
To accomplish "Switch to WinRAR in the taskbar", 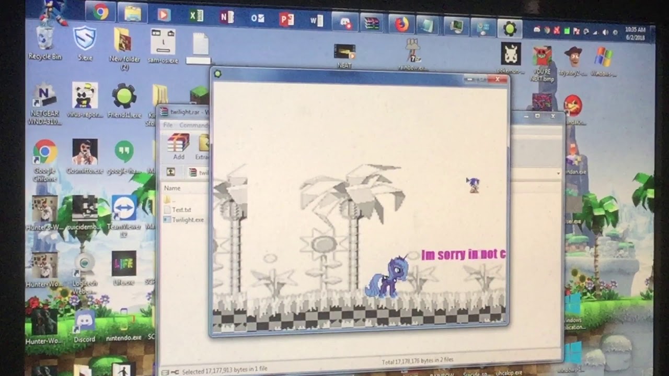I will [x=373, y=23].
